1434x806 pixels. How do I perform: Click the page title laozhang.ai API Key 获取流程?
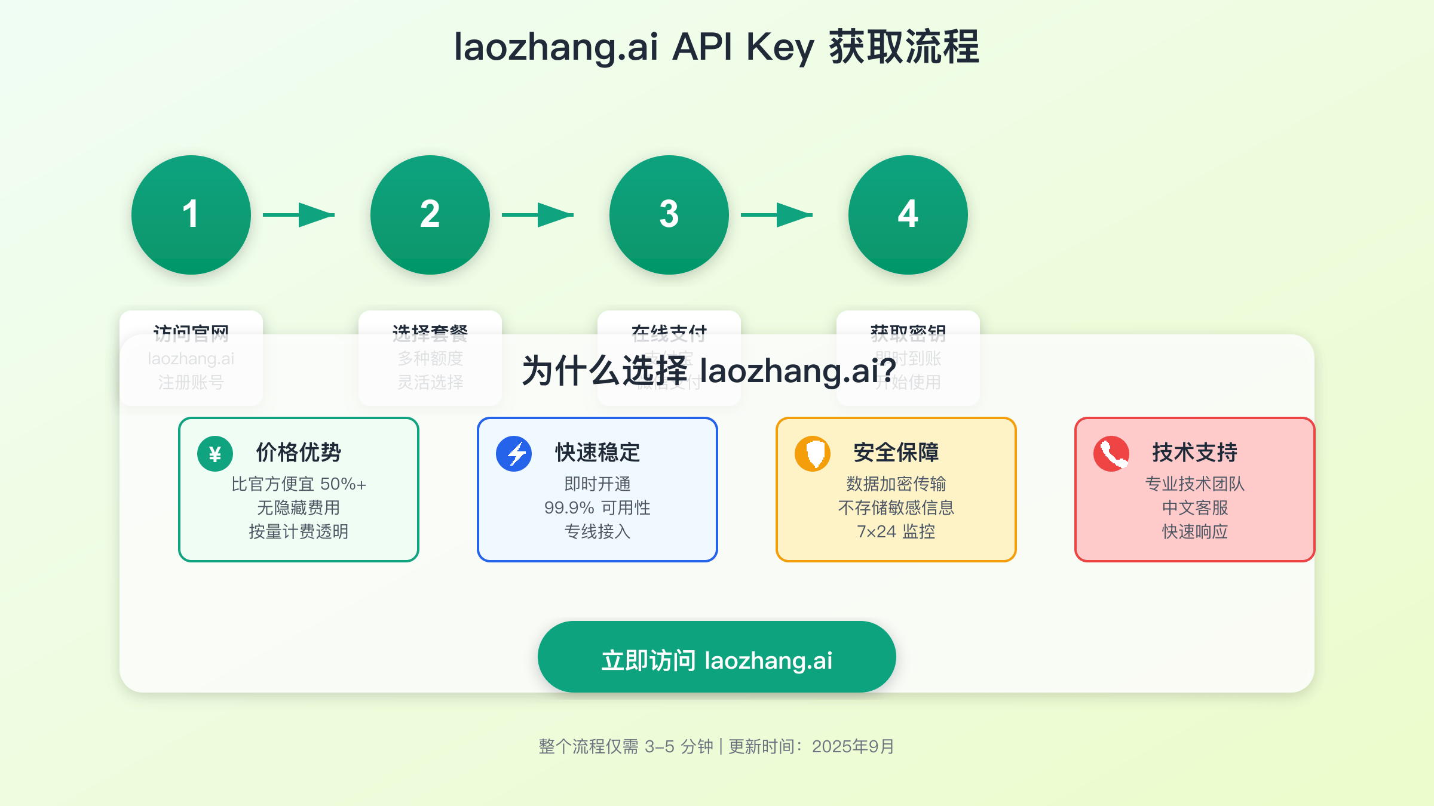717,47
